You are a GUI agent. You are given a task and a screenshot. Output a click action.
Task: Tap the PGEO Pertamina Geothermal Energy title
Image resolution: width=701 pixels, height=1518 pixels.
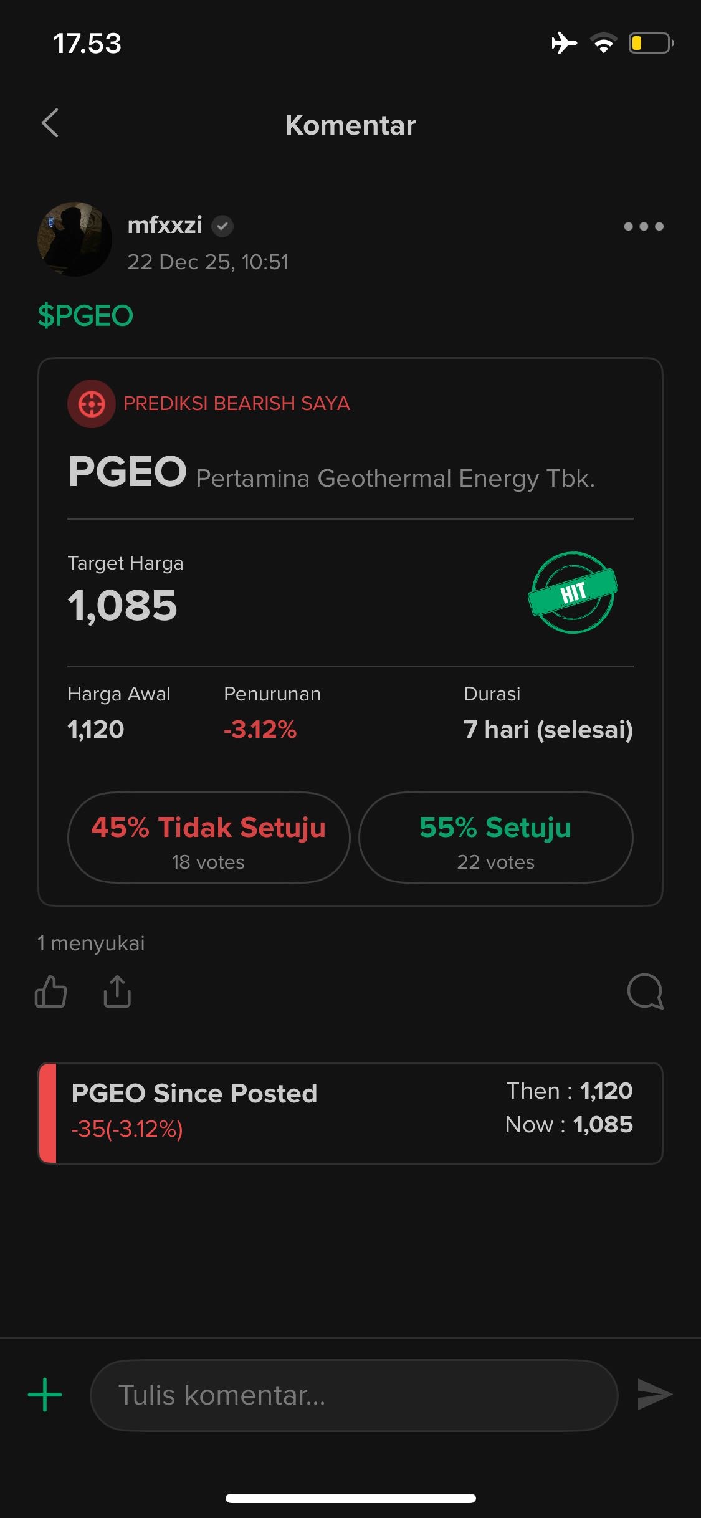[331, 474]
